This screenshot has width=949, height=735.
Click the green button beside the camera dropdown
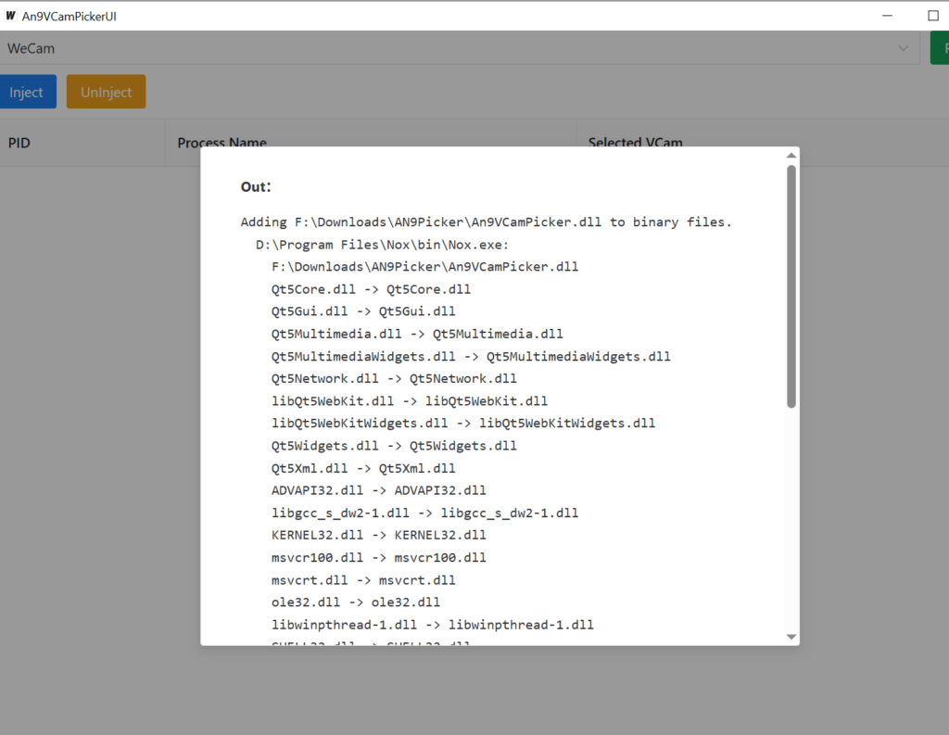pyautogui.click(x=940, y=48)
